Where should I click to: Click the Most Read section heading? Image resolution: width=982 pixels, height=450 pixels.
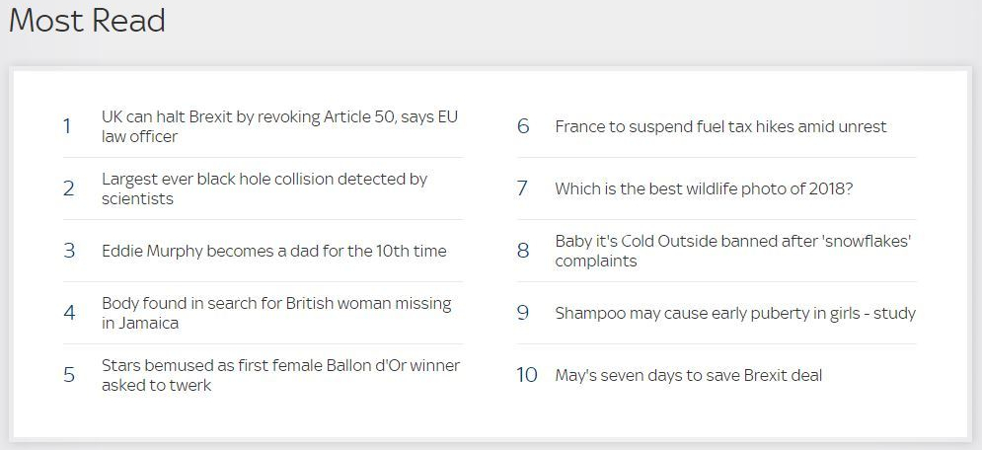[87, 21]
